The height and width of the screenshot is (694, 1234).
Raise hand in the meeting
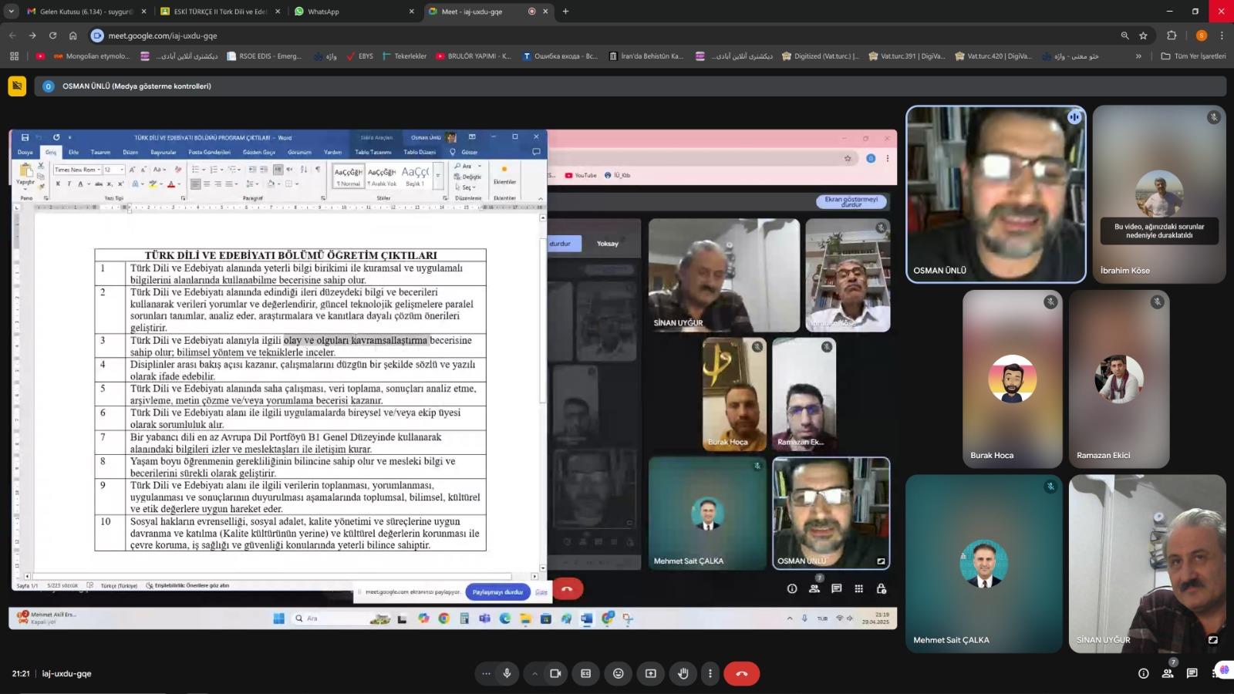tap(683, 673)
